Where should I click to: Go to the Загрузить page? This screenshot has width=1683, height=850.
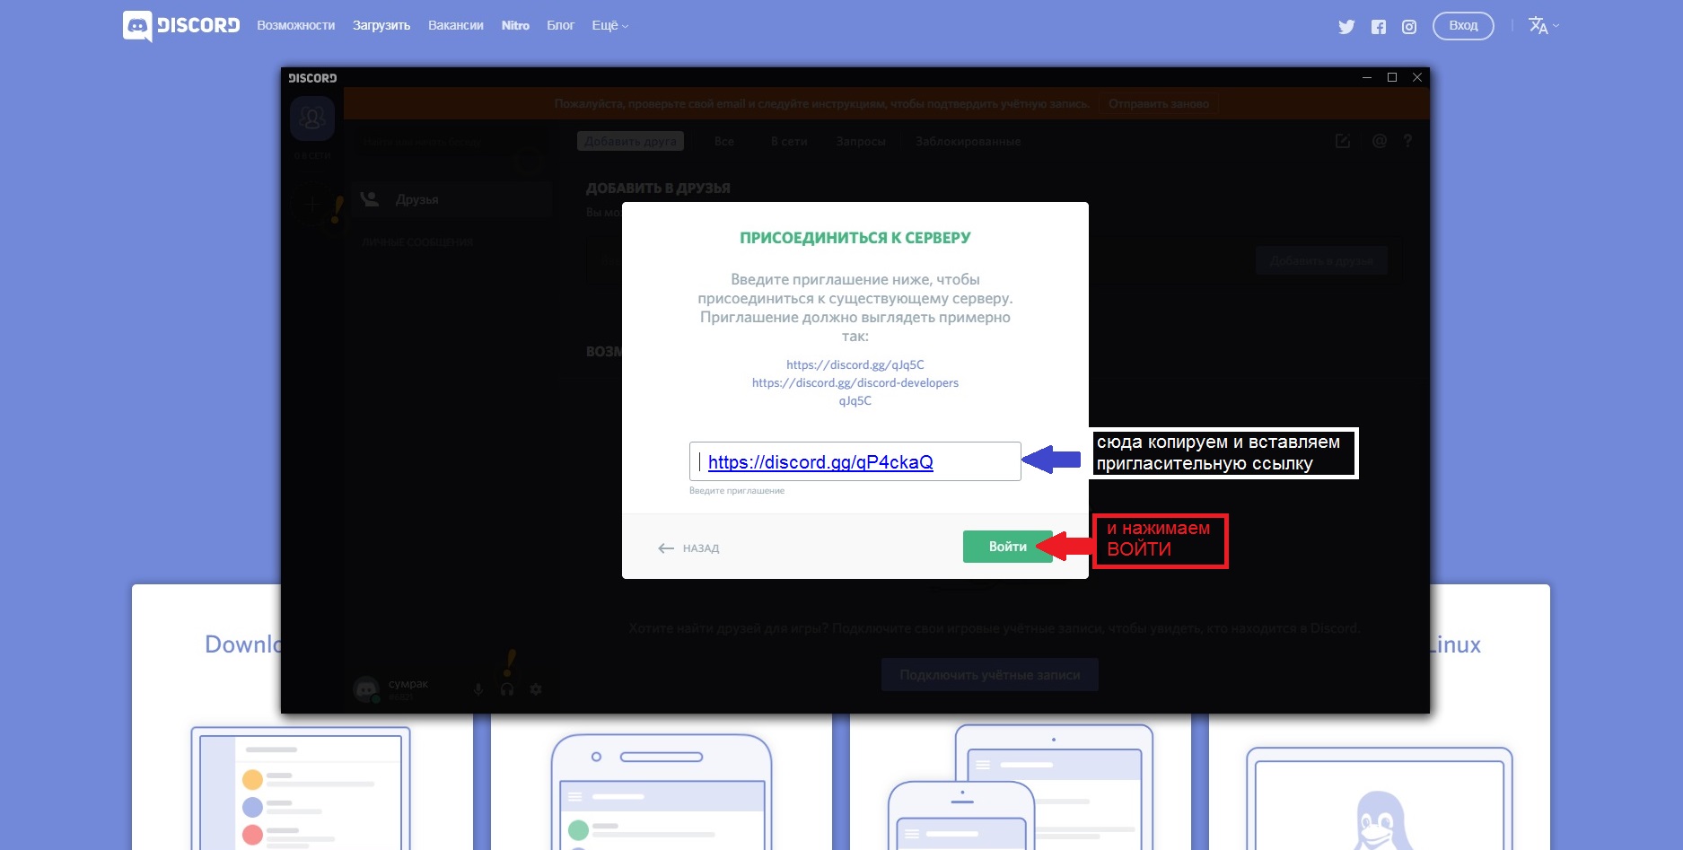point(381,25)
